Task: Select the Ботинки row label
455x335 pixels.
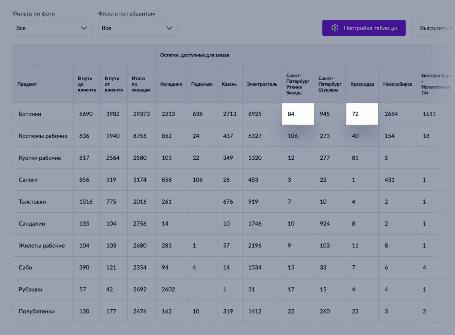Action: pyautogui.click(x=30, y=114)
